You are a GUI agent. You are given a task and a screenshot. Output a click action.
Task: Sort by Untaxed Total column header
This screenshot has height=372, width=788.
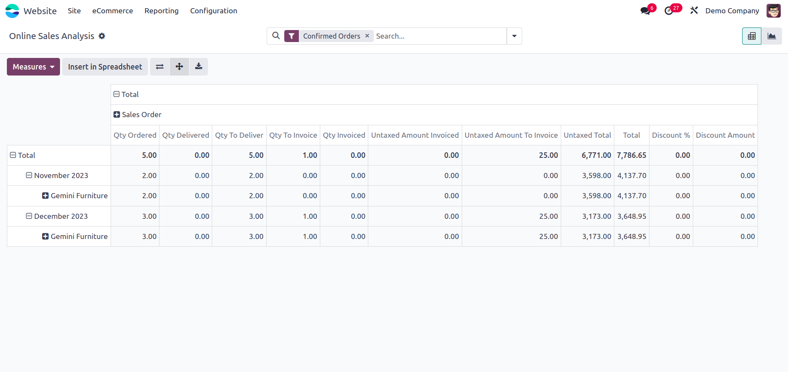[587, 135]
